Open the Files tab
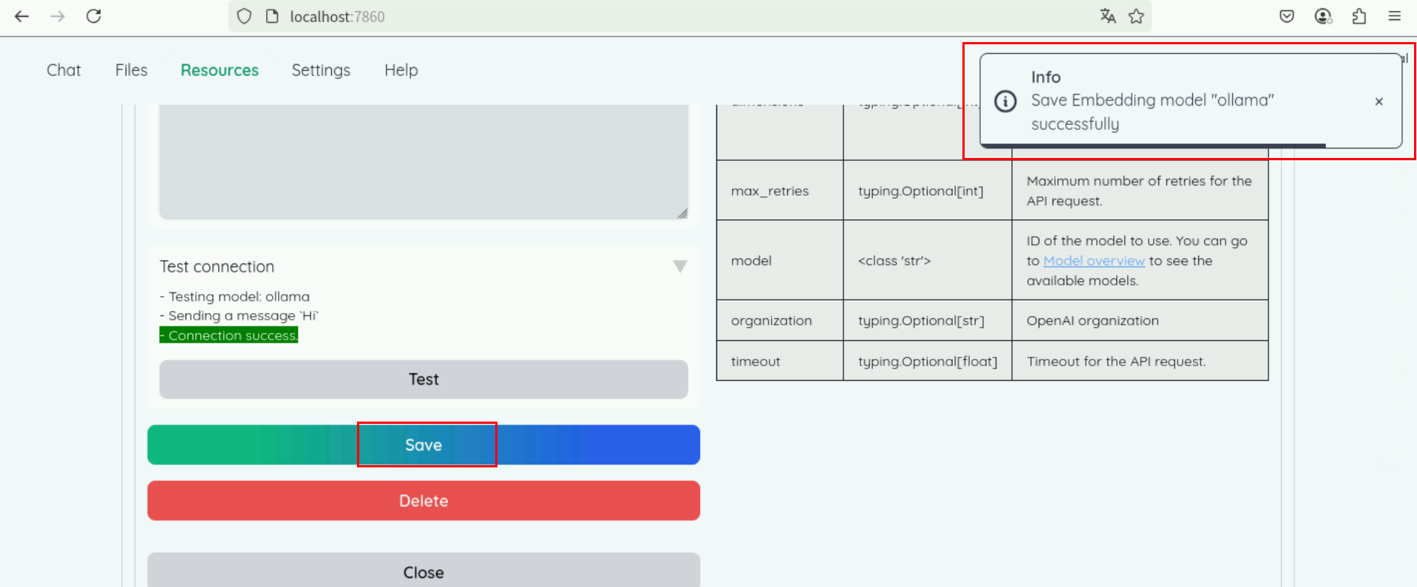The image size is (1417, 587). click(x=132, y=70)
